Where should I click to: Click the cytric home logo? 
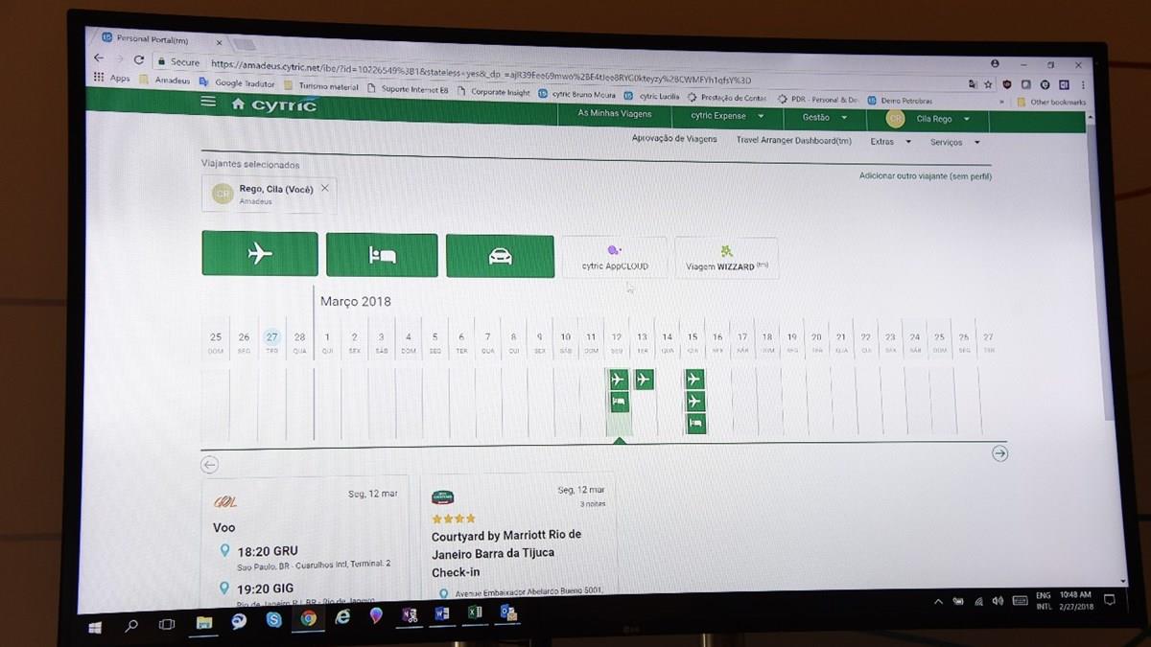(x=273, y=104)
